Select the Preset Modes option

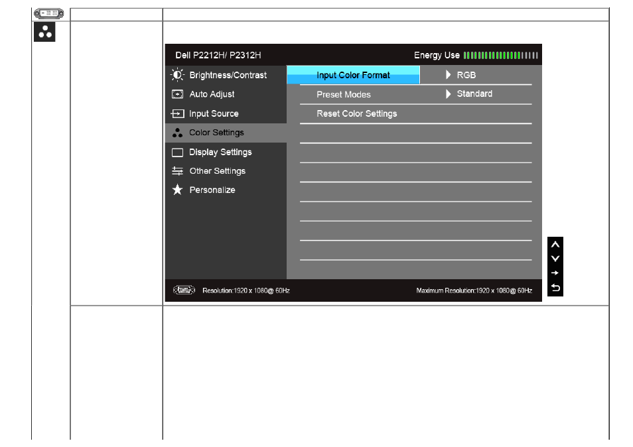click(344, 94)
